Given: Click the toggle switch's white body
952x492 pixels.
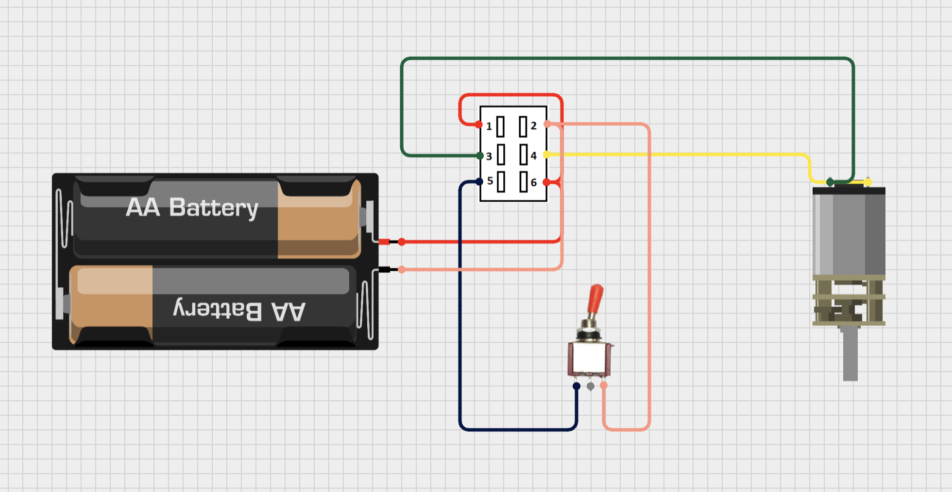Looking at the screenshot, I should [x=589, y=359].
